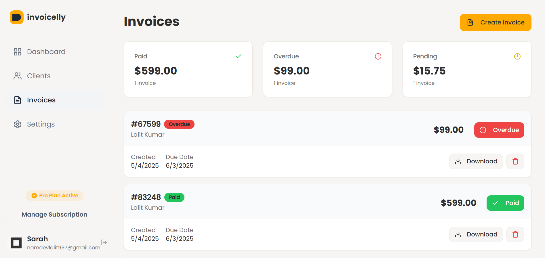Click the Pending clock icon
Viewport: 545px width, 258px height.
517,56
